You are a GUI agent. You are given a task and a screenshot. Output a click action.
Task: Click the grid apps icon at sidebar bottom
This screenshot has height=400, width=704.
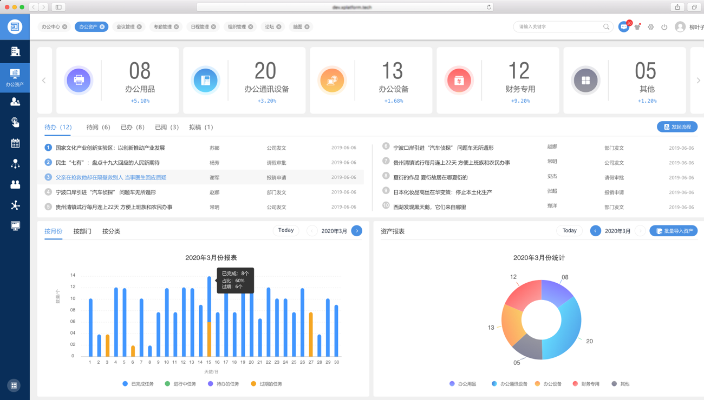click(x=14, y=385)
